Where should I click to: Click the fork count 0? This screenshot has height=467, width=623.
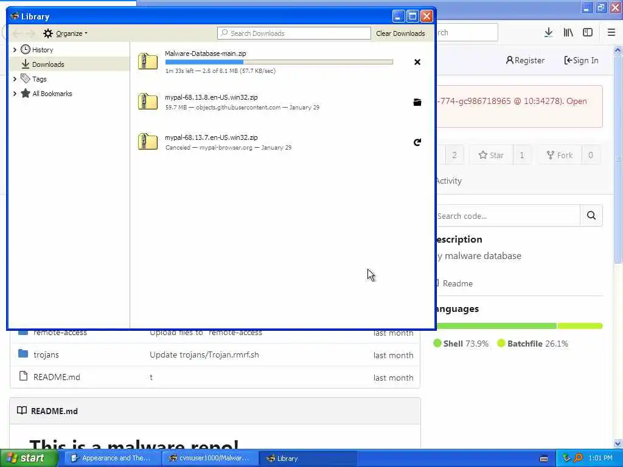click(x=591, y=155)
